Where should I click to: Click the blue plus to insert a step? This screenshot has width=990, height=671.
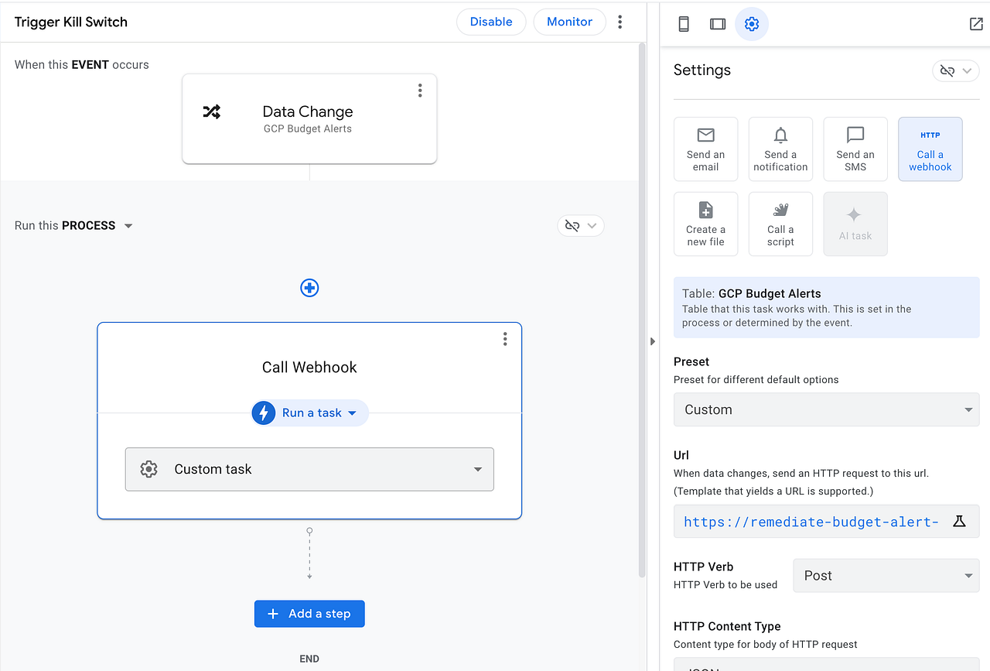point(309,288)
